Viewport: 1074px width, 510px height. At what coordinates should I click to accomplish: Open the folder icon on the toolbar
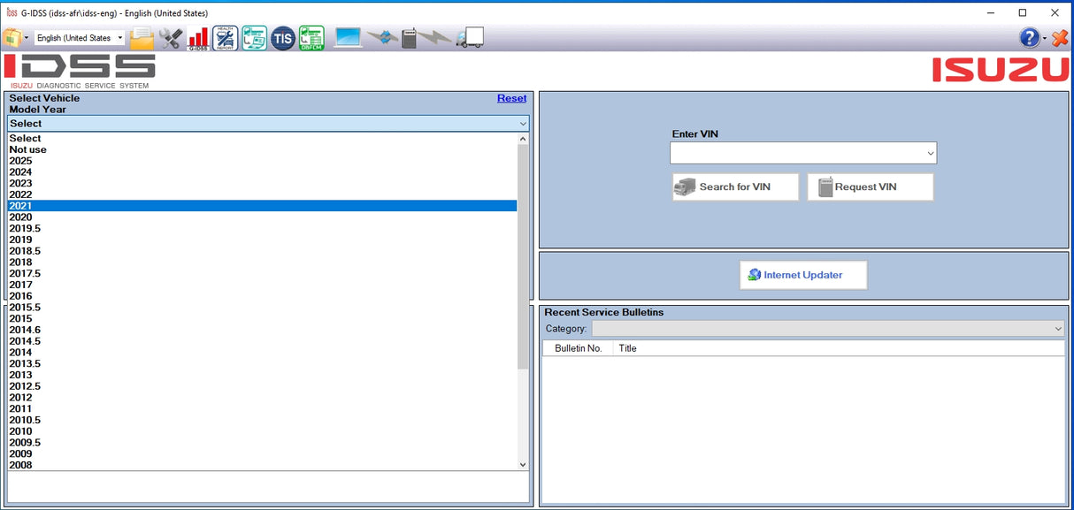click(142, 37)
